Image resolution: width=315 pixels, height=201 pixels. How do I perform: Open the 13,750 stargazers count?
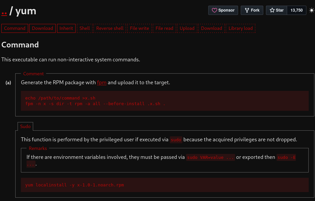pyautogui.click(x=296, y=10)
